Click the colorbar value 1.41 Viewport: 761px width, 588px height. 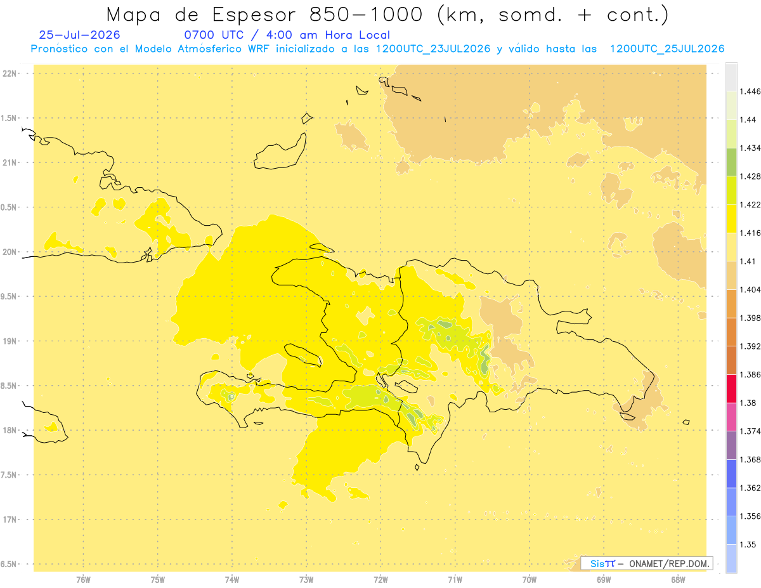748,261
